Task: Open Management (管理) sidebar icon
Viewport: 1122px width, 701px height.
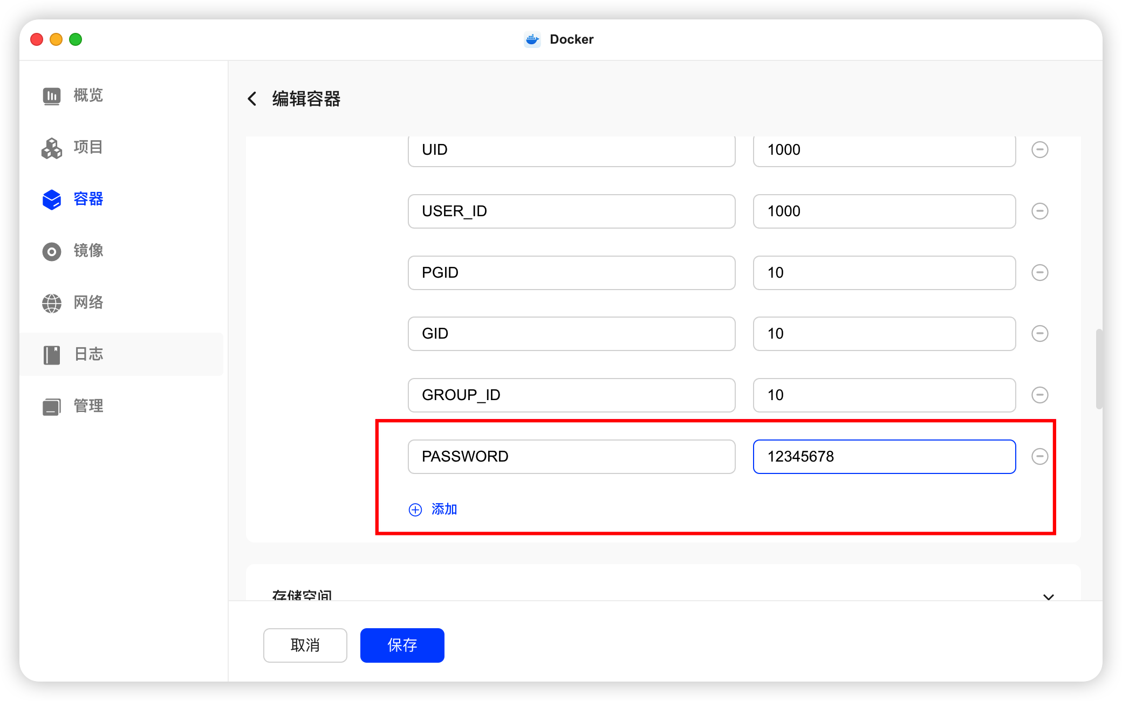Action: [x=52, y=407]
